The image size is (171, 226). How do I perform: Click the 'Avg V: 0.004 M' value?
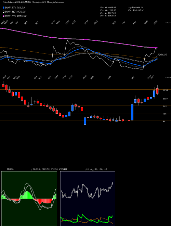pyautogui.click(x=135, y=7)
